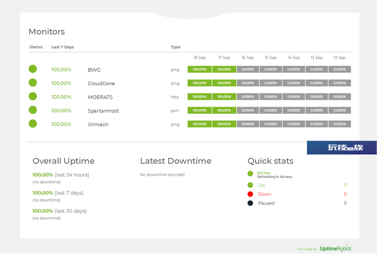Click the 16 Sep column header

click(x=248, y=58)
